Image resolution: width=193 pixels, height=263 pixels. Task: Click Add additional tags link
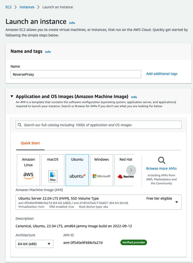tap(162, 74)
